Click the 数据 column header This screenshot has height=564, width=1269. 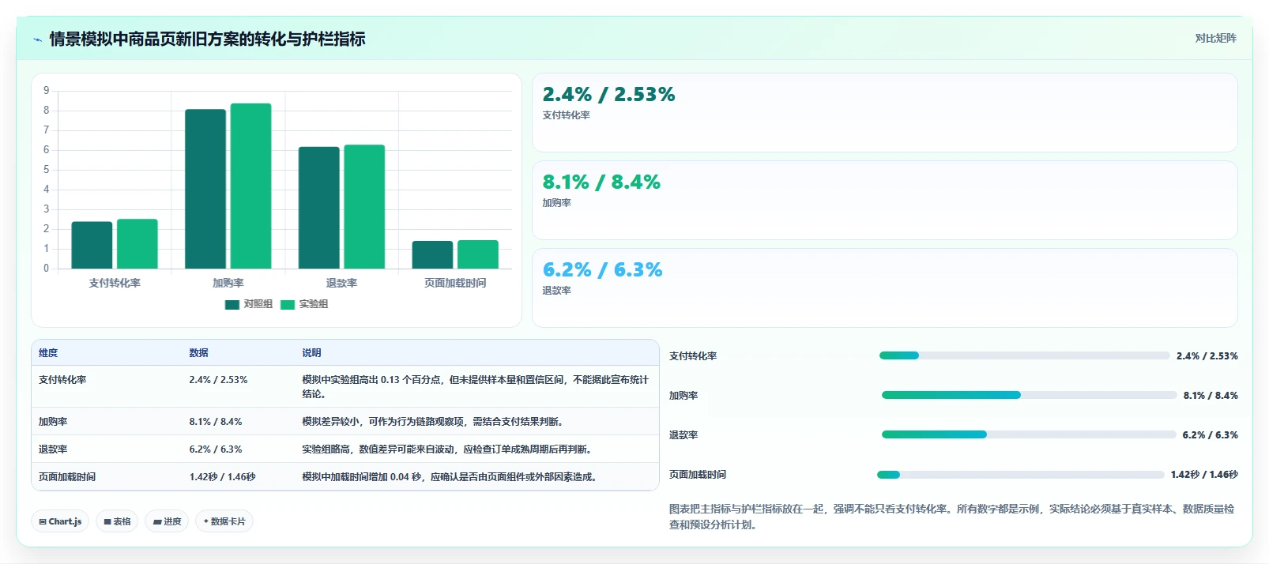coord(198,353)
